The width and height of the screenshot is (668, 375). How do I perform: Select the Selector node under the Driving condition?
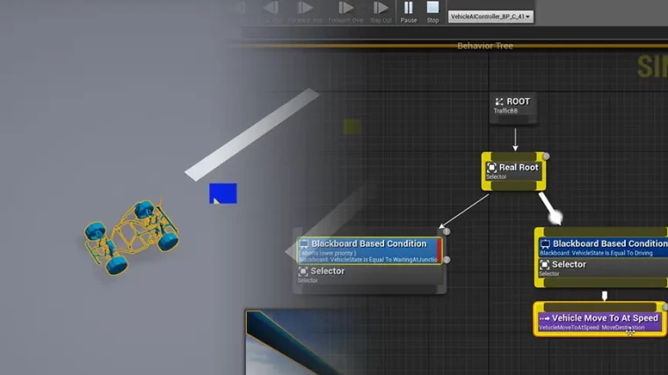pos(603,268)
